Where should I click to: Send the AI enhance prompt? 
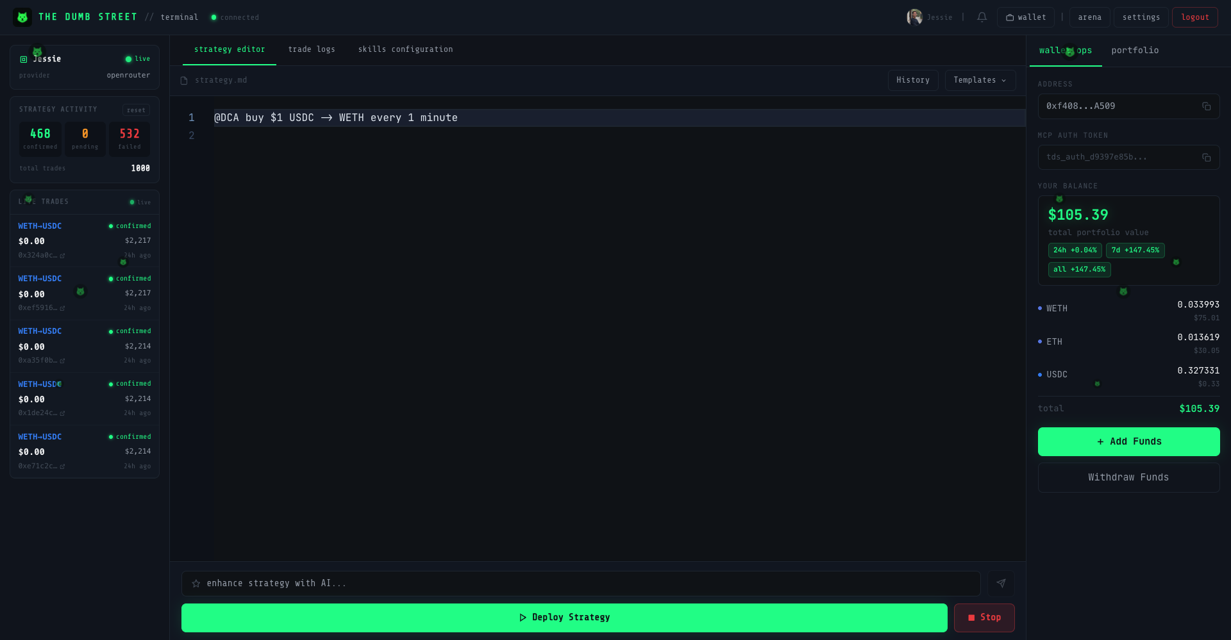pyautogui.click(x=1001, y=584)
